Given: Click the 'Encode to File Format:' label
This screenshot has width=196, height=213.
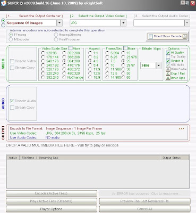Looking at the screenshot, I should [27, 128].
